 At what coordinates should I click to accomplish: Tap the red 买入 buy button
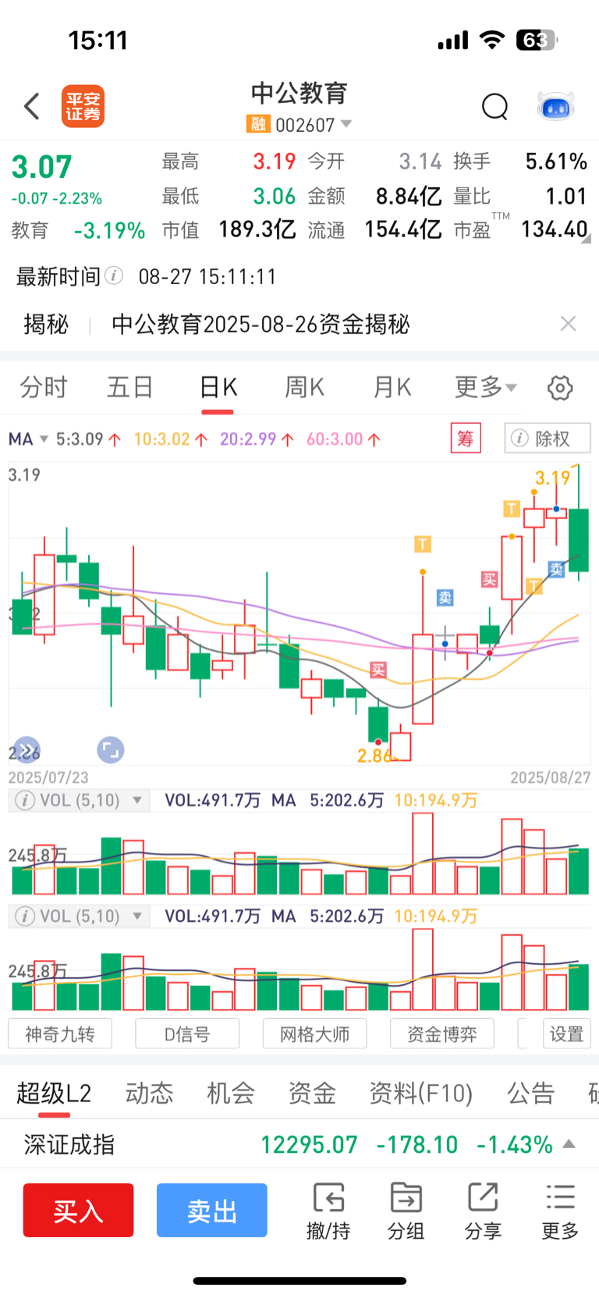(x=78, y=1210)
